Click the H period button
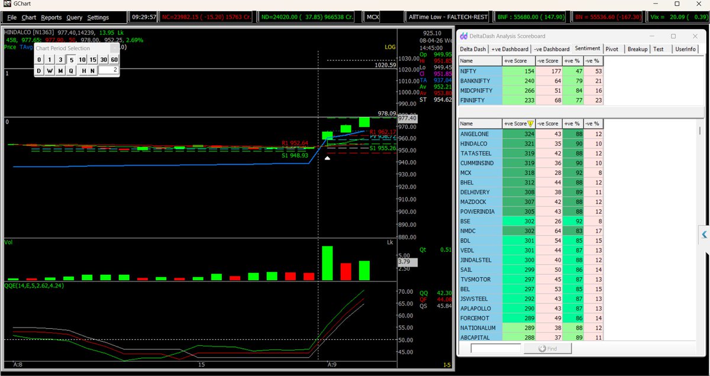Screen dimensions: 710x376 83,70
